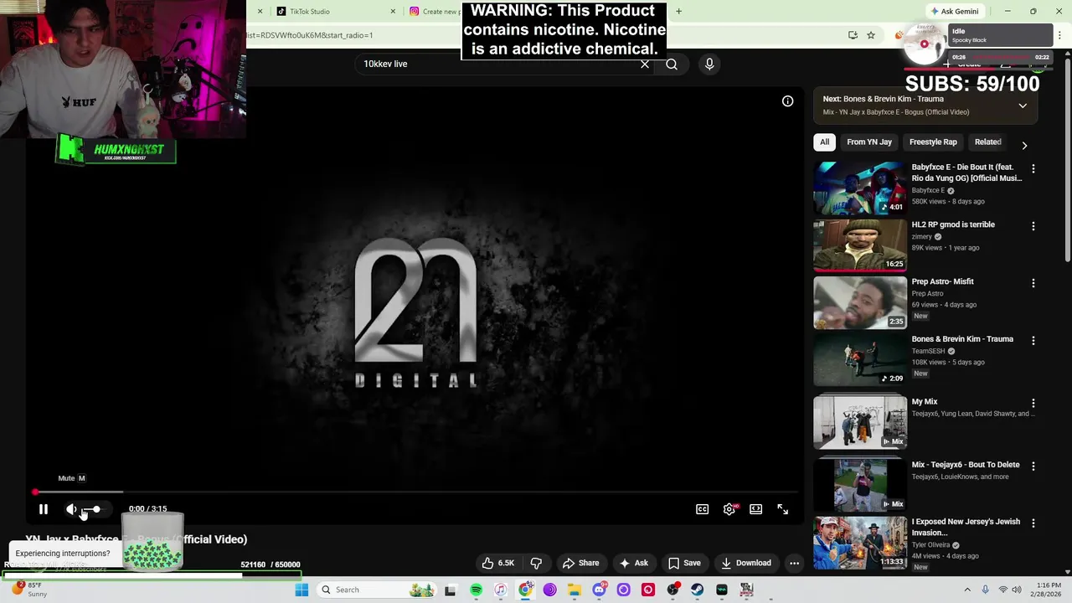Viewport: 1072px width, 603px height.
Task: Open Spotify from the taskbar
Action: (476, 590)
